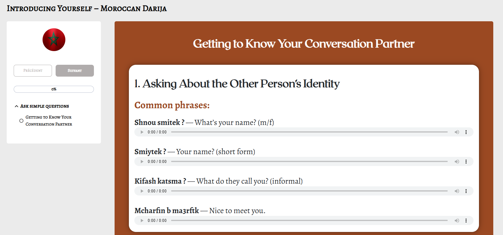This screenshot has height=235, width=503.
Task: Open more options for "Mcharfin b ma3rftk" audio
Action: 466,221
